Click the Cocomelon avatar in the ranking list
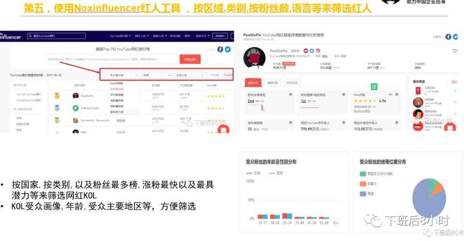 click(x=76, y=120)
